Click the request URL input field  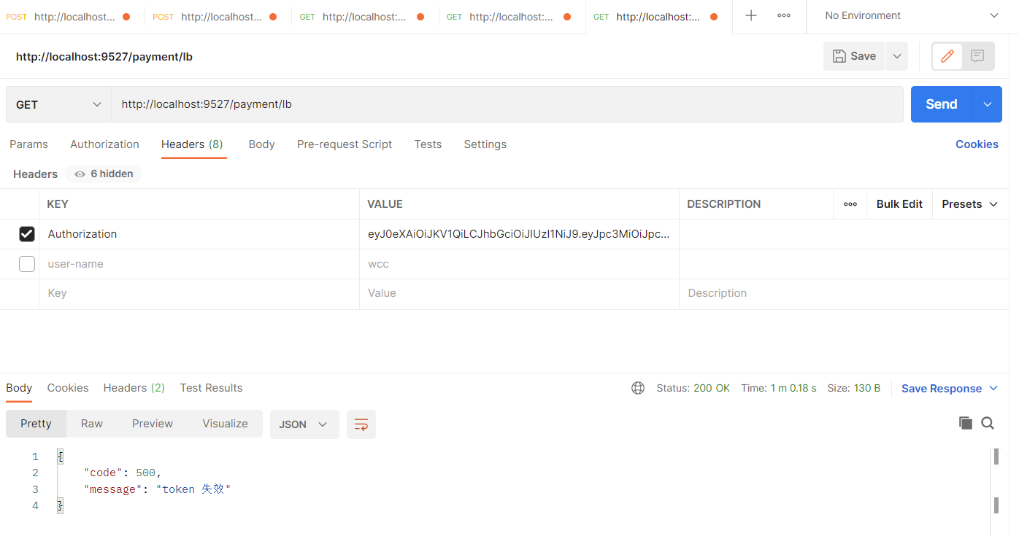click(507, 104)
